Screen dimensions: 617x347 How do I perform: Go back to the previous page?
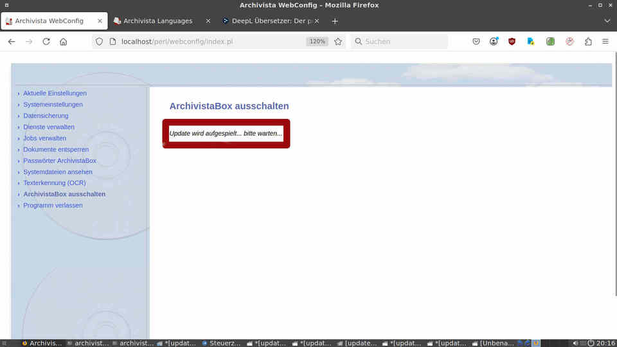12,41
